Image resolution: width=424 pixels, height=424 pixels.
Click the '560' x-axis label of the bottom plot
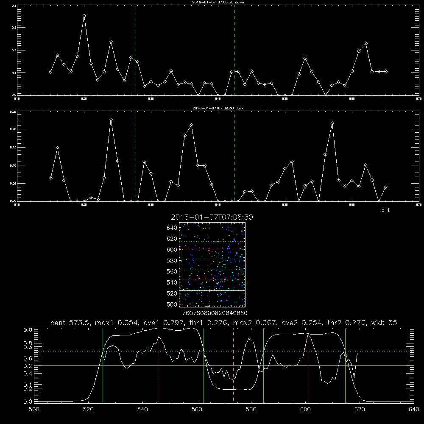[197, 410]
